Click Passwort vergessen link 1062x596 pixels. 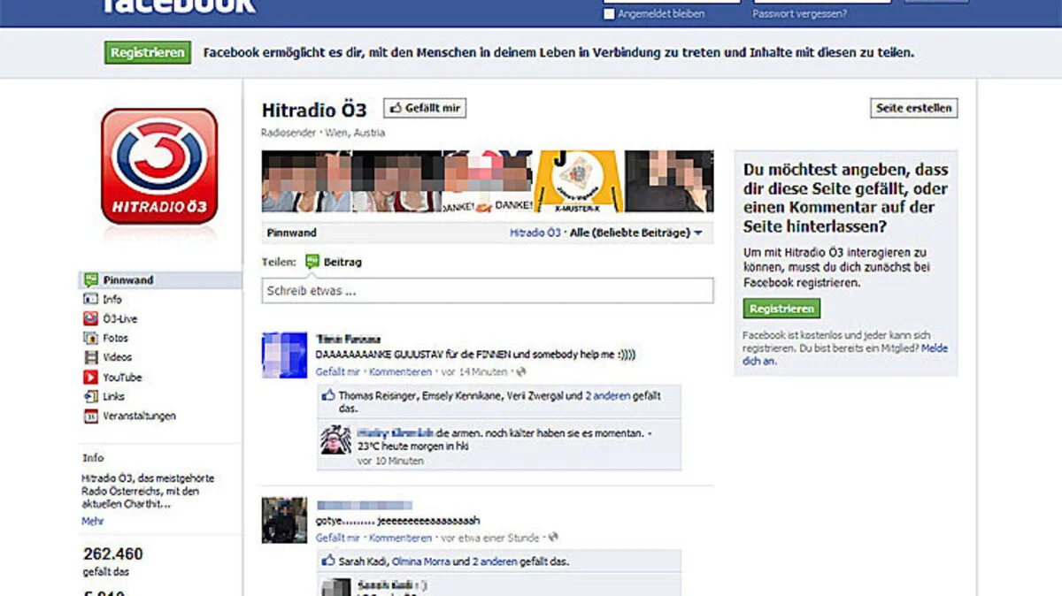click(799, 14)
